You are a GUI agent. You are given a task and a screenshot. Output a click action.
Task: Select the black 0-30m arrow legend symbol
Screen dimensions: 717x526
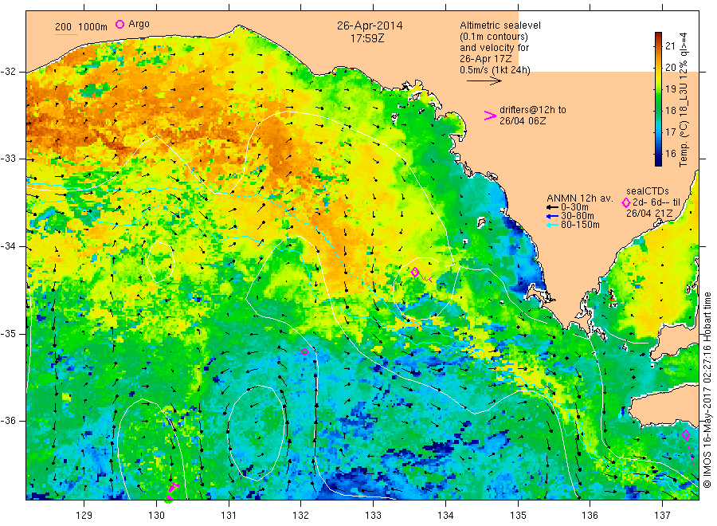(552, 207)
